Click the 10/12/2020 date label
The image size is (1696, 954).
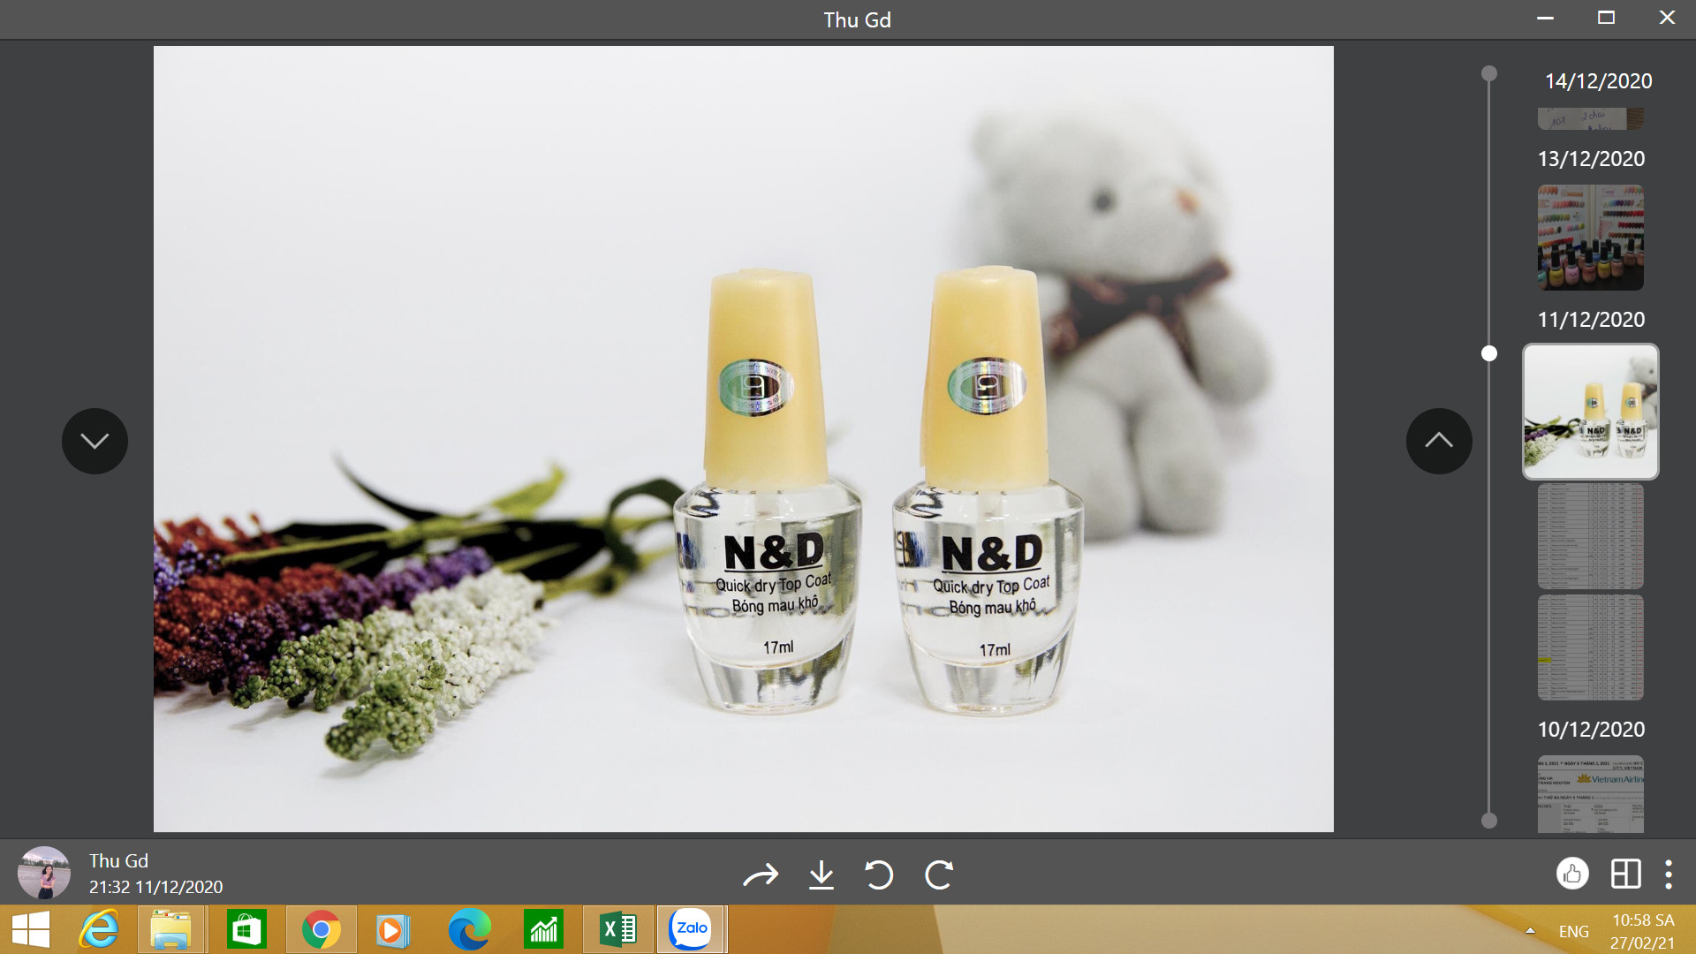[x=1591, y=730]
